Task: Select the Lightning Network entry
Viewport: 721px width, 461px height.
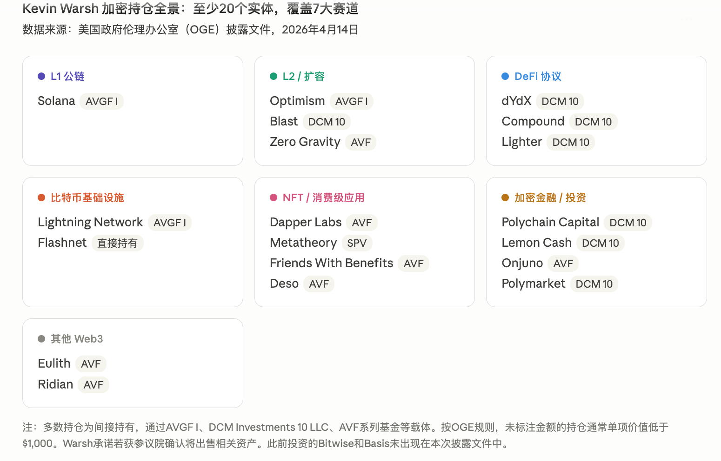Action: 90,222
